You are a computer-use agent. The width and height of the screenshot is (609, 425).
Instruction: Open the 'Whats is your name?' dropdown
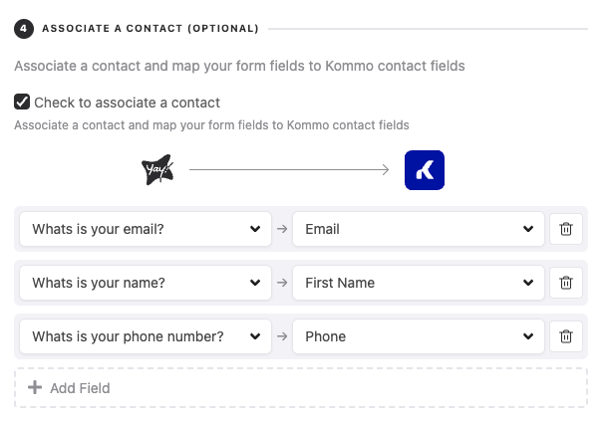146,283
